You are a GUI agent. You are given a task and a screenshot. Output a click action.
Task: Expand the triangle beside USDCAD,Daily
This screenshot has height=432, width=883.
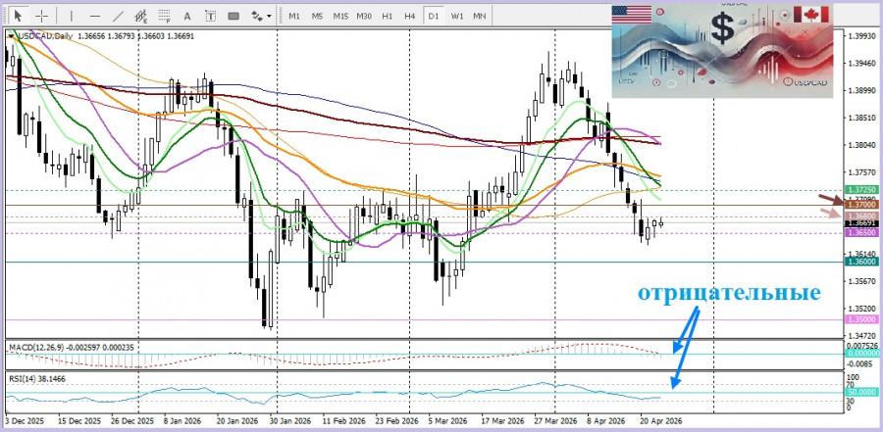coord(11,36)
